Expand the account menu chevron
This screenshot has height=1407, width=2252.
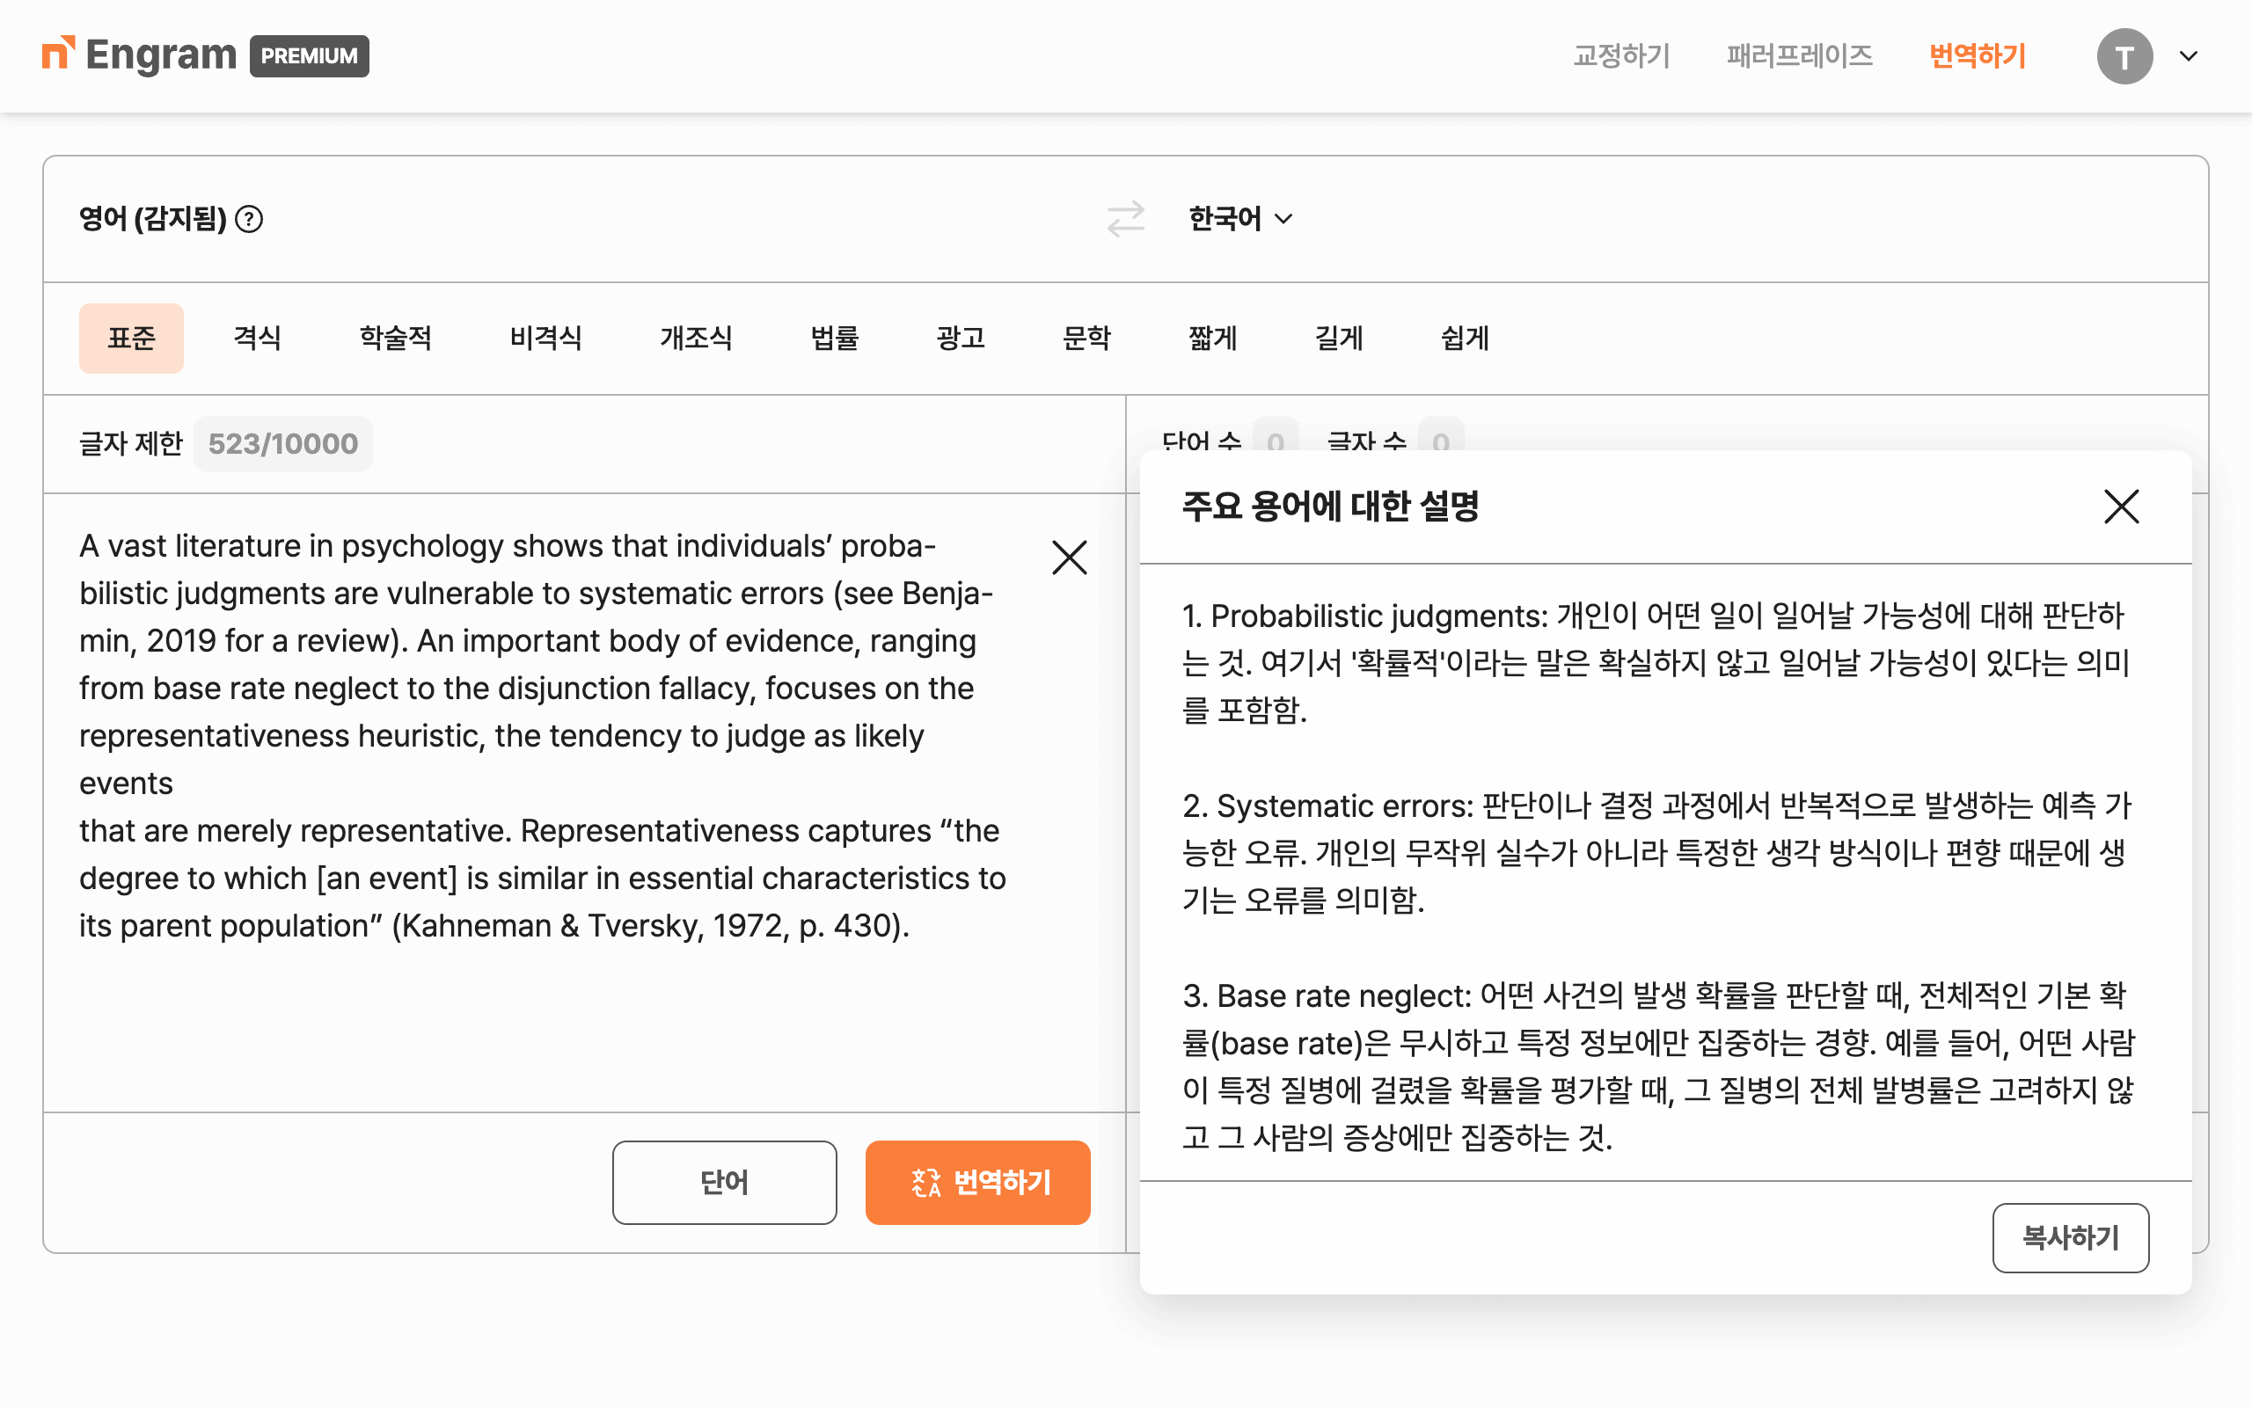point(2189,57)
